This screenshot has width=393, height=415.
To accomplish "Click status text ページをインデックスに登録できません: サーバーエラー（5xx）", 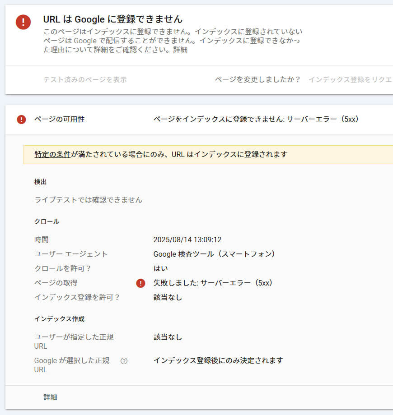I will coord(256,120).
